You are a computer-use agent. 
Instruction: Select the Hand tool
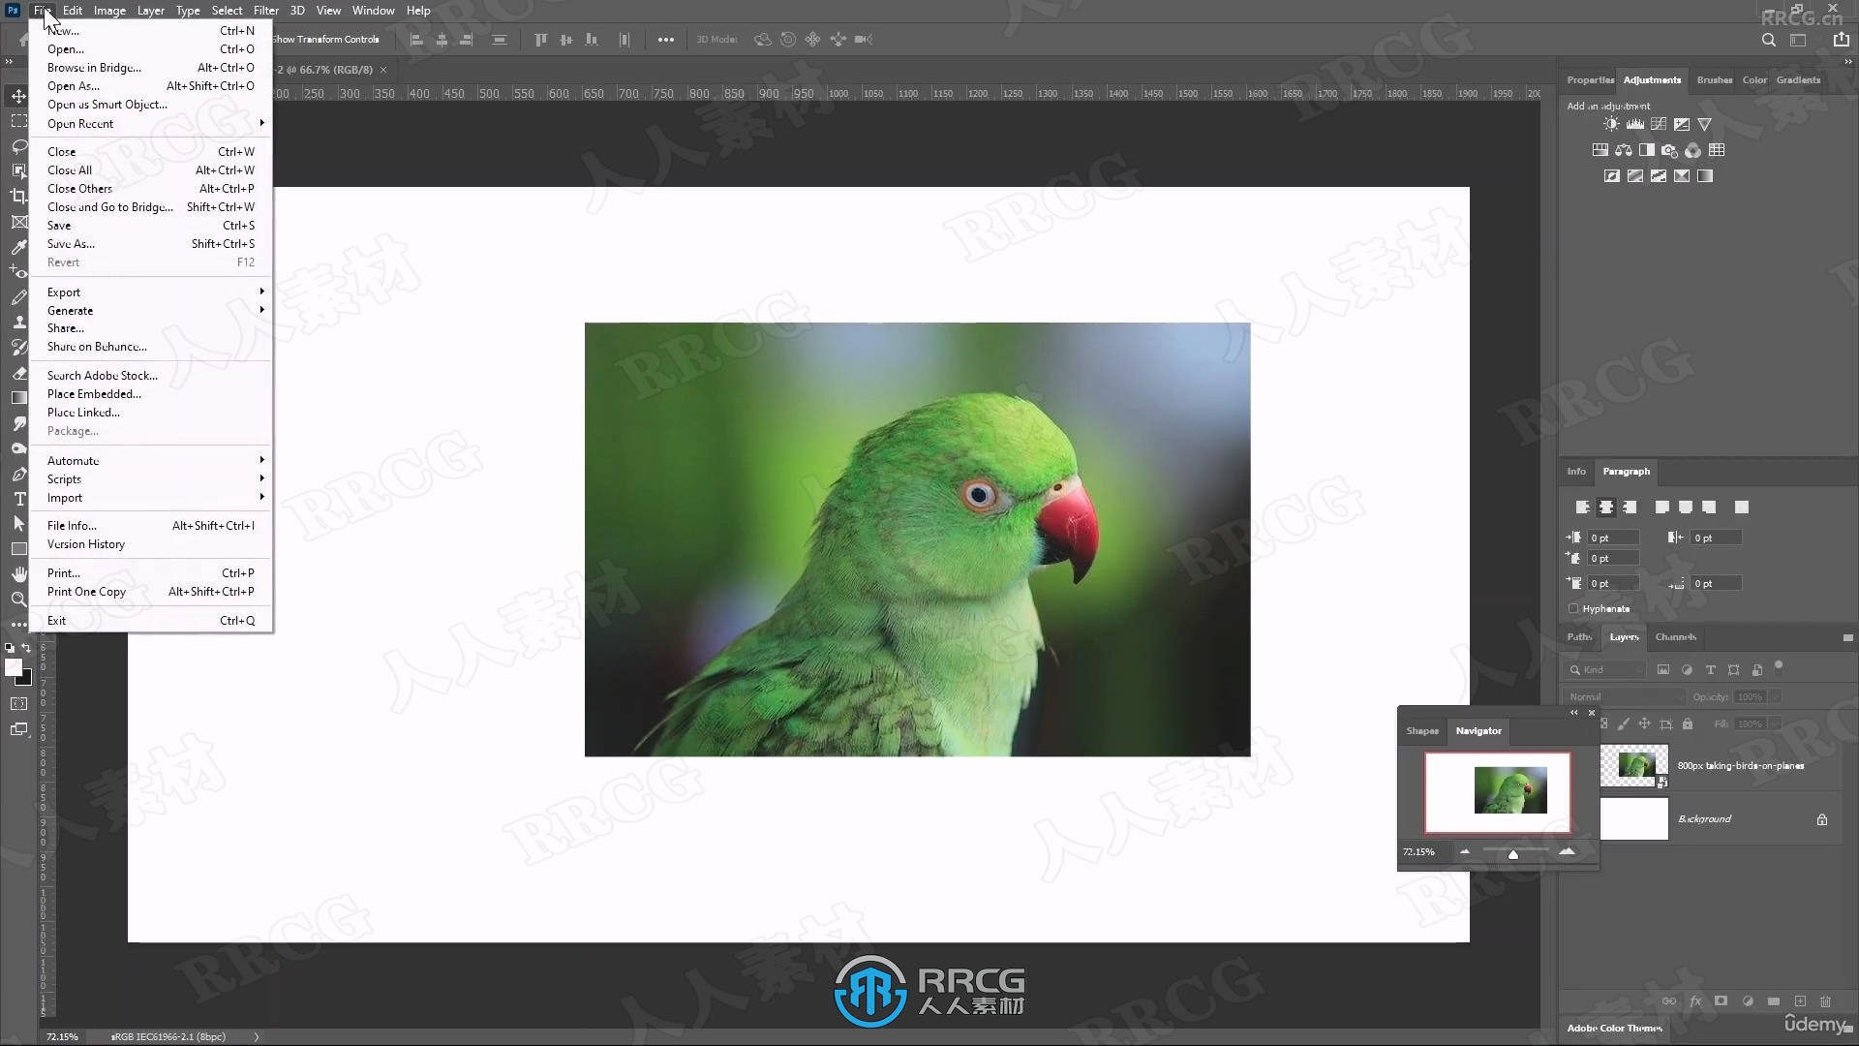click(18, 574)
